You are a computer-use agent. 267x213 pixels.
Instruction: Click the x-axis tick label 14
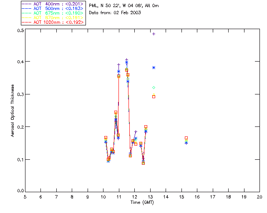tap(166, 197)
